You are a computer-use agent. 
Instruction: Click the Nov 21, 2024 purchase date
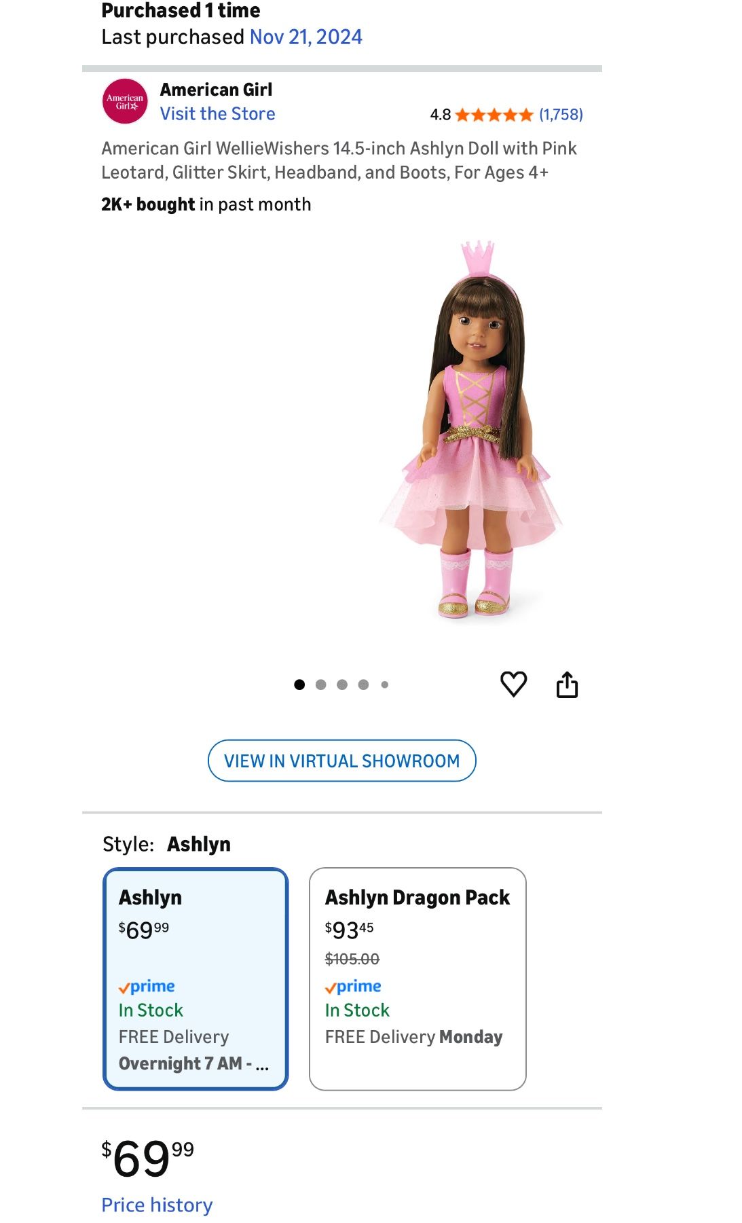click(x=306, y=37)
